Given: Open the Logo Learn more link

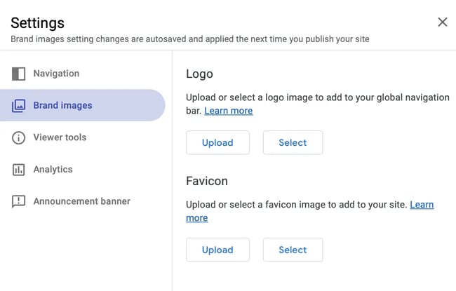Looking at the screenshot, I should tap(228, 111).
